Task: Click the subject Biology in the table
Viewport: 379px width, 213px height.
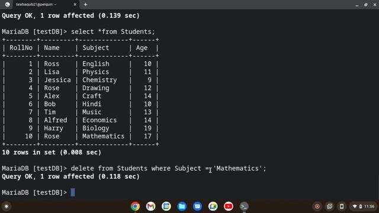Action: click(96, 128)
